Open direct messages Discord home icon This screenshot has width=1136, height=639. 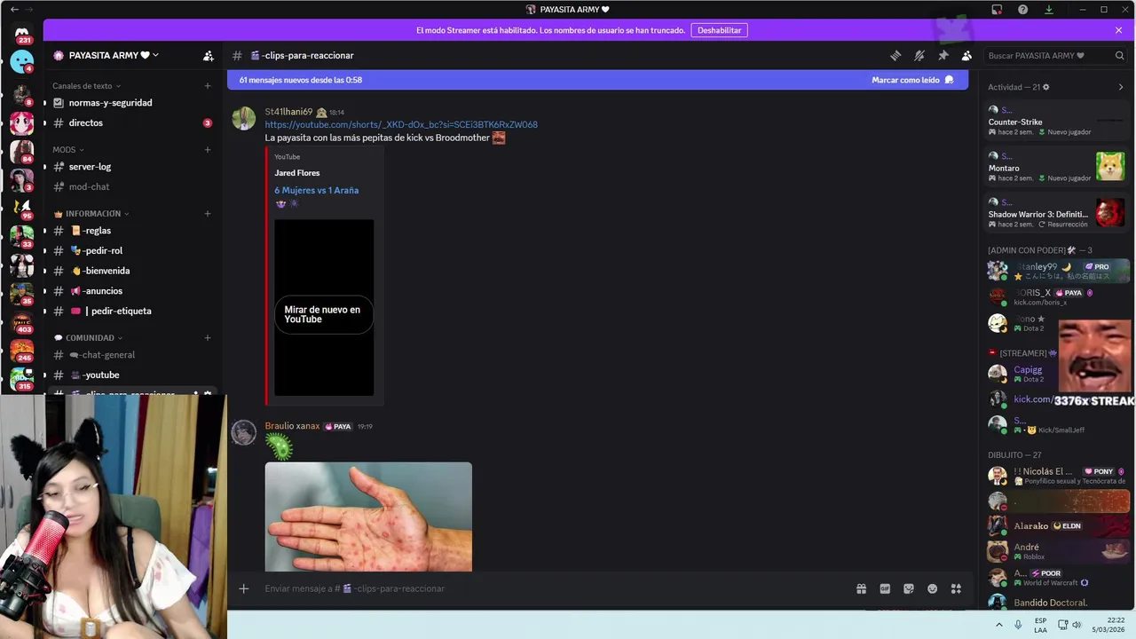point(22,34)
